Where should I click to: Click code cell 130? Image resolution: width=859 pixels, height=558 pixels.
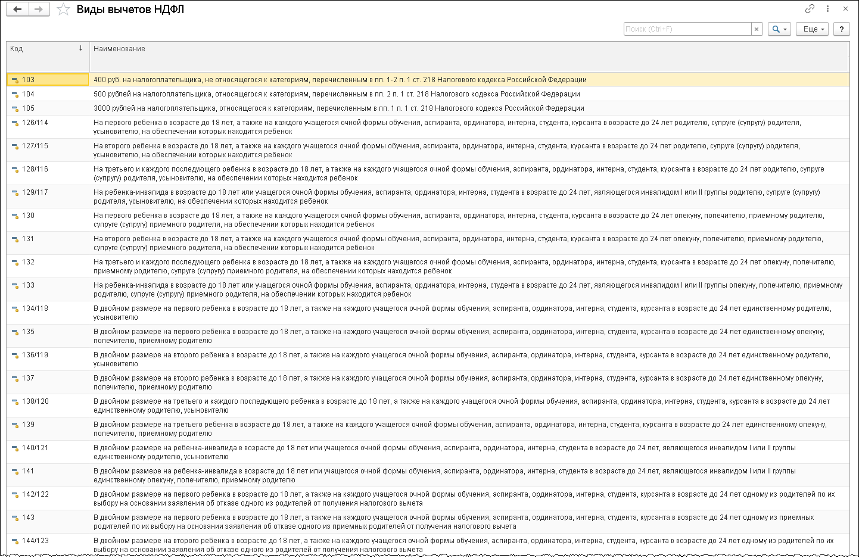48,220
